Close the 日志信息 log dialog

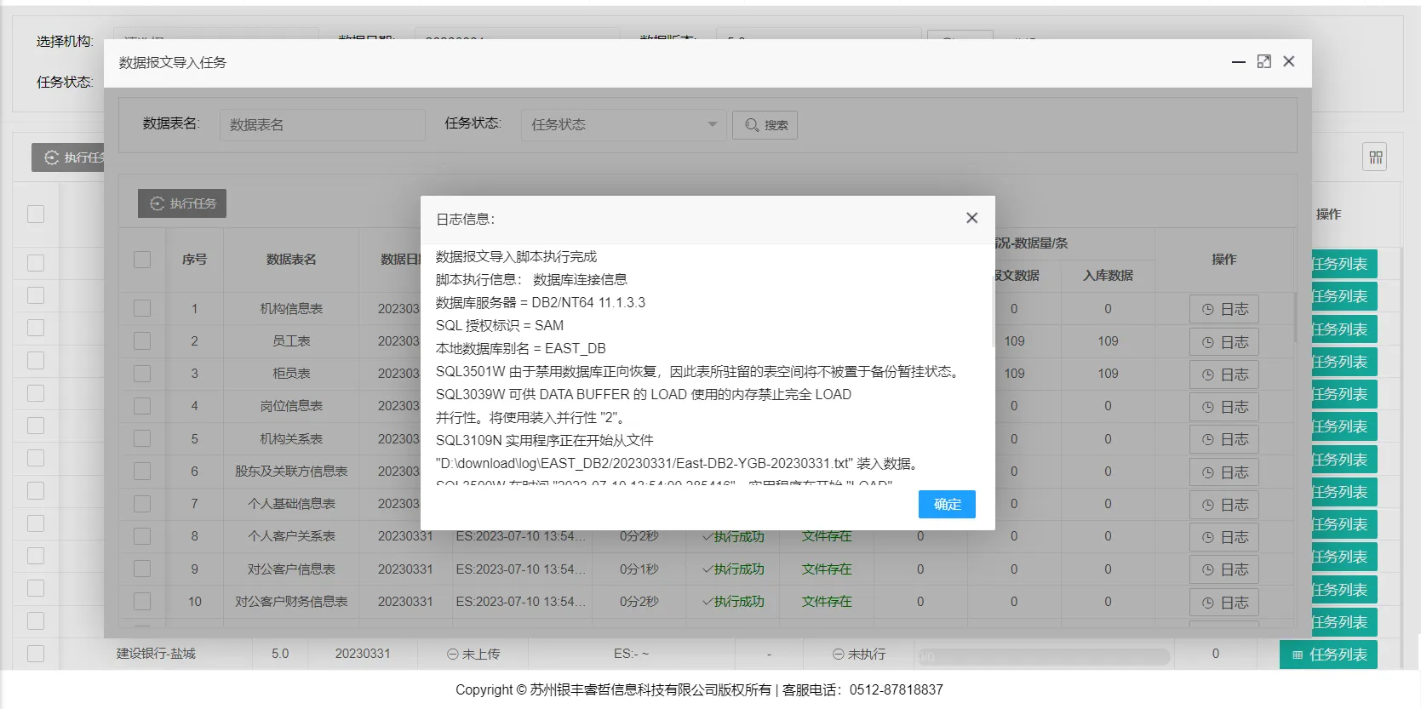971,218
